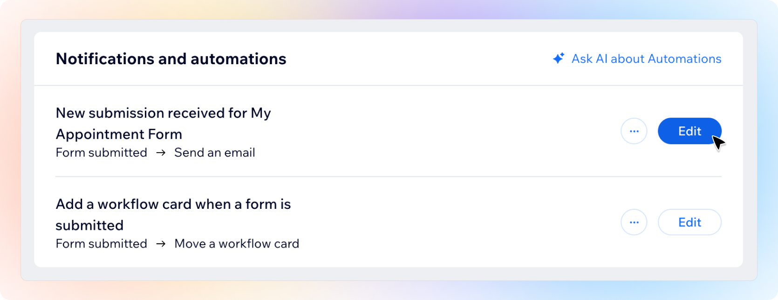Click Form submitted trigger above workflow card title
This screenshot has width=778, height=300.
(101, 153)
